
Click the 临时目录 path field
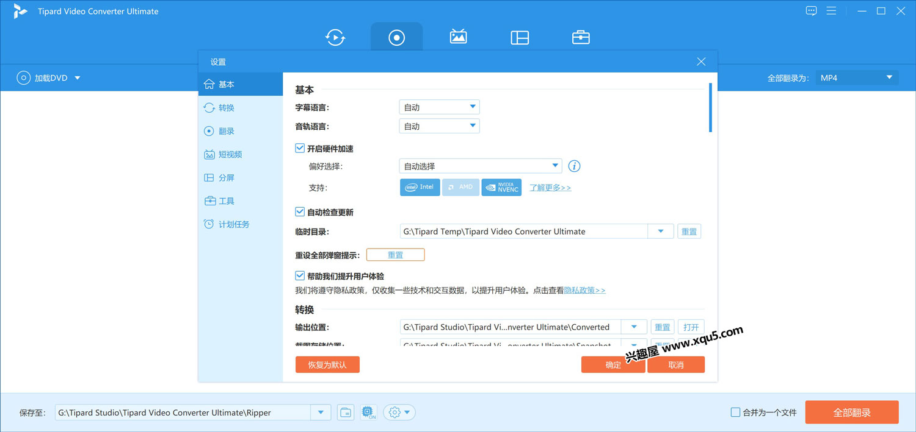point(524,232)
